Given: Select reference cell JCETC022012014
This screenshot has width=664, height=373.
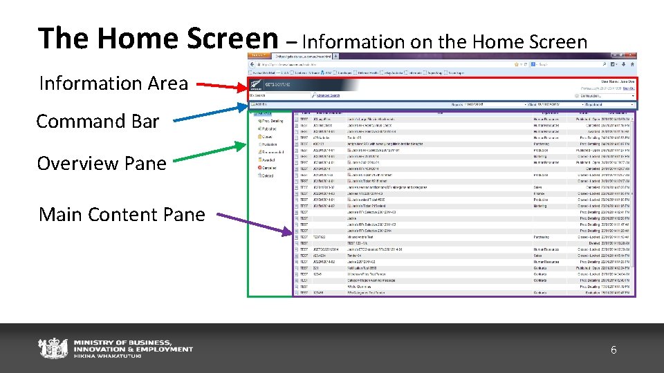Looking at the screenshot, I should pos(326,249).
